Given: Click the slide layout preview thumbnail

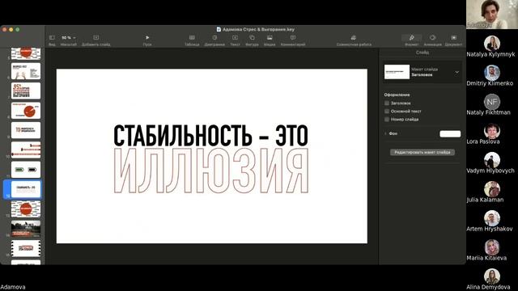Looking at the screenshot, I should click(397, 72).
